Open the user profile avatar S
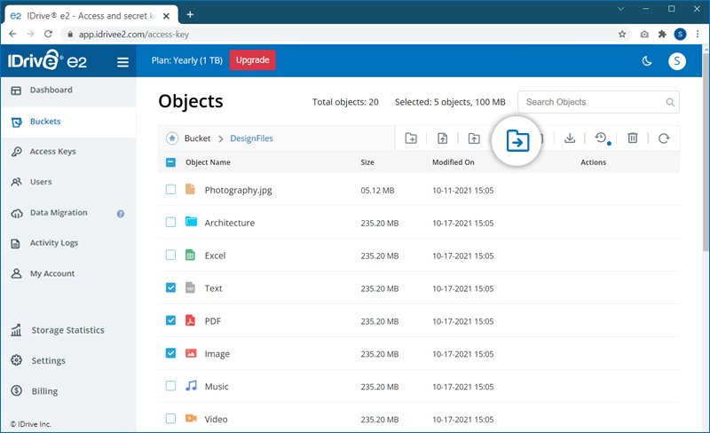Image resolution: width=710 pixels, height=433 pixels. [677, 61]
